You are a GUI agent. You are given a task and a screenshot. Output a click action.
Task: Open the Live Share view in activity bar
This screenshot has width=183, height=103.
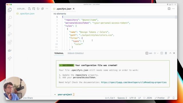(10, 58)
